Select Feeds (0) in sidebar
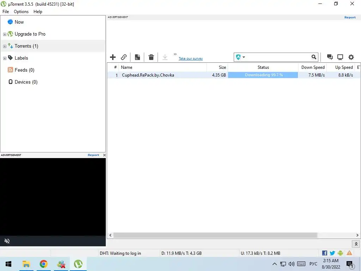361x271 pixels. point(24,70)
